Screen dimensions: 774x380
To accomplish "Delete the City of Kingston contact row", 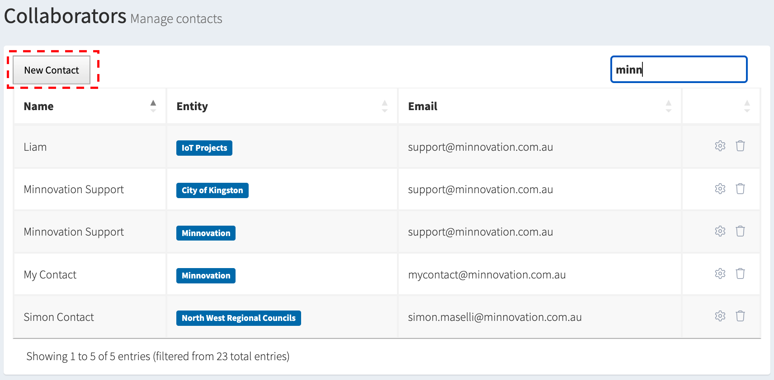I will point(740,189).
